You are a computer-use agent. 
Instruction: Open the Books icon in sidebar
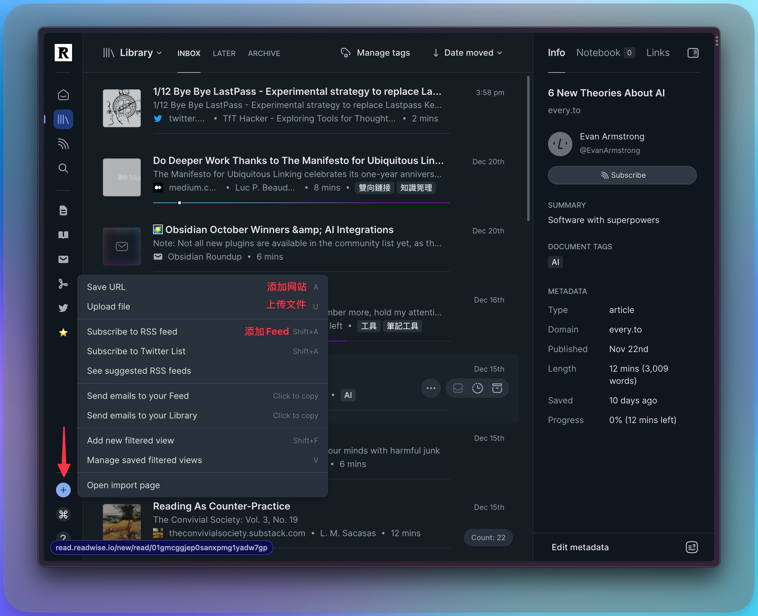point(63,235)
